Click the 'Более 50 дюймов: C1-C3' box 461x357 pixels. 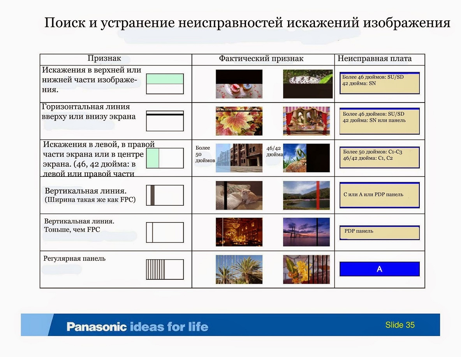coord(380,157)
